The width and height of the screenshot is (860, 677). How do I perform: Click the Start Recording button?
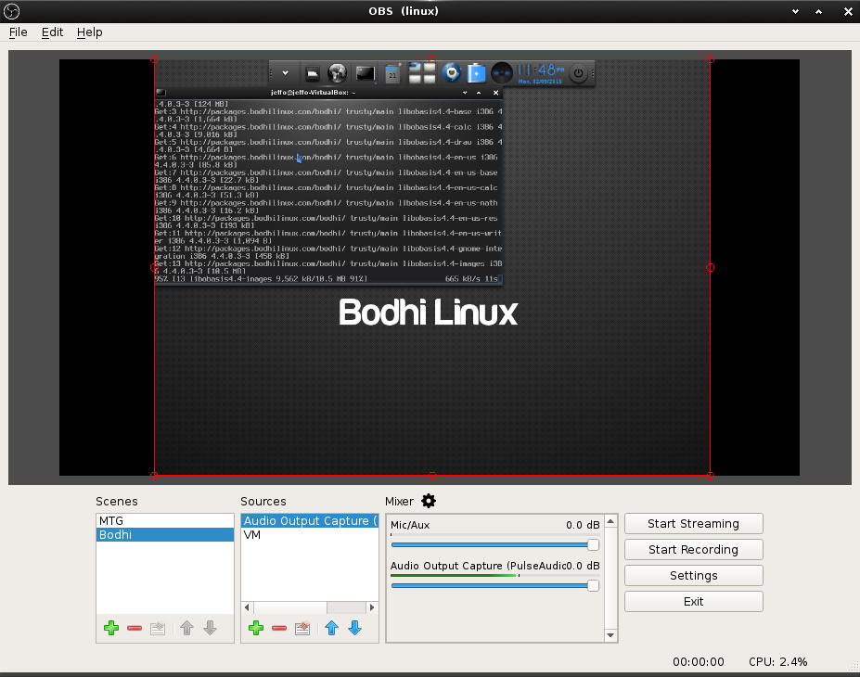pyautogui.click(x=693, y=549)
